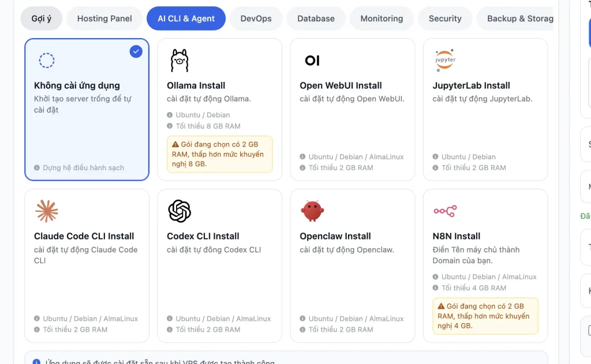Click info icon beside Dựng hệ điều hành sạch
Image resolution: width=591 pixels, height=364 pixels.
(x=36, y=168)
